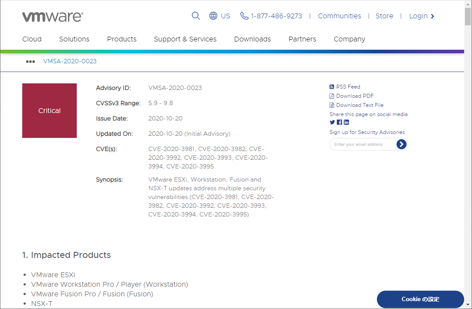This screenshot has width=472, height=309.
Task: Click the Issue Date value 2020-10-20
Action: (x=165, y=118)
